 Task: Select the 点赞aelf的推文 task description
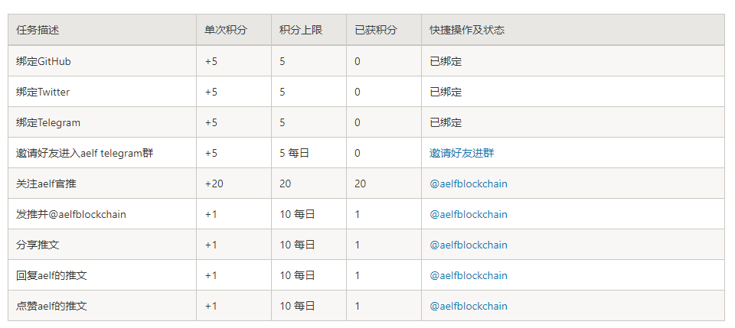click(51, 306)
